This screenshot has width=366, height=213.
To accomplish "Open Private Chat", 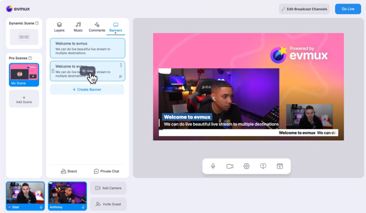I will 107,171.
